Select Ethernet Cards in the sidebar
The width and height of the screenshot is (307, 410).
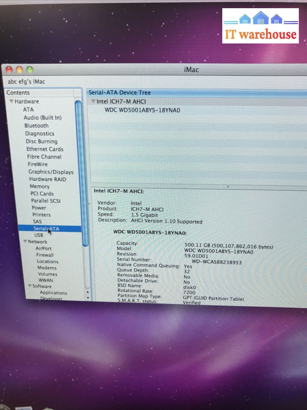(45, 149)
